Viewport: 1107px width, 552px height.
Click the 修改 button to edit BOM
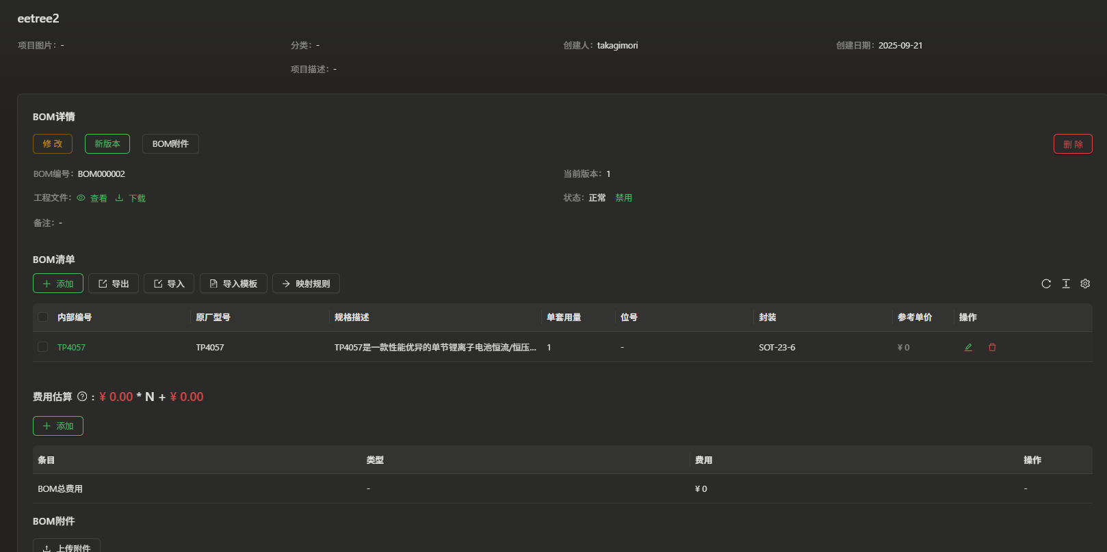tap(53, 143)
